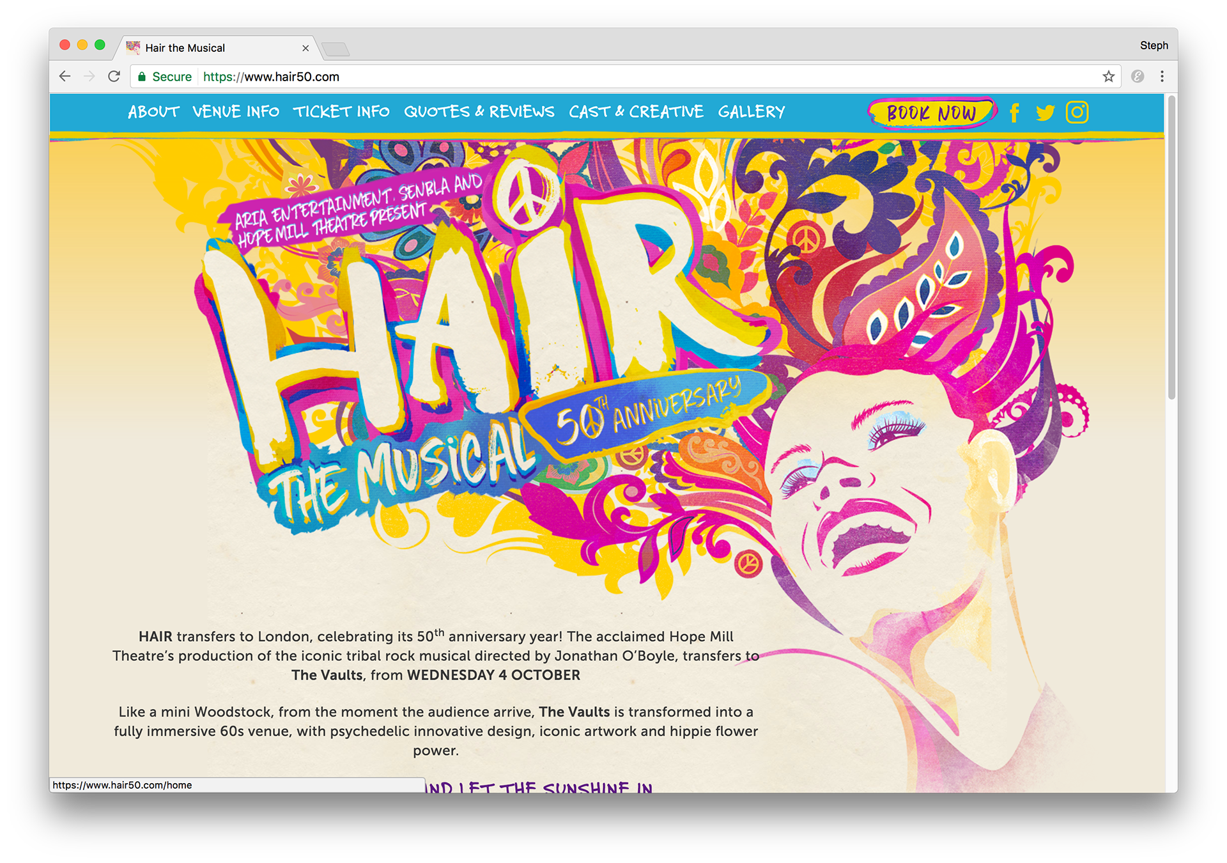This screenshot has width=1227, height=863.
Task: Open a new tab button
Action: click(336, 49)
